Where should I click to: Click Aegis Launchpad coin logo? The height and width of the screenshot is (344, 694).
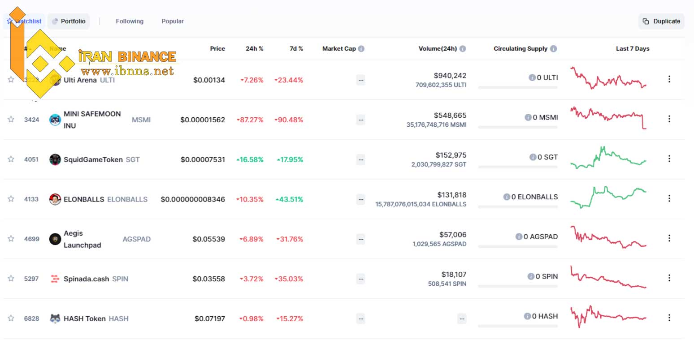click(x=55, y=239)
